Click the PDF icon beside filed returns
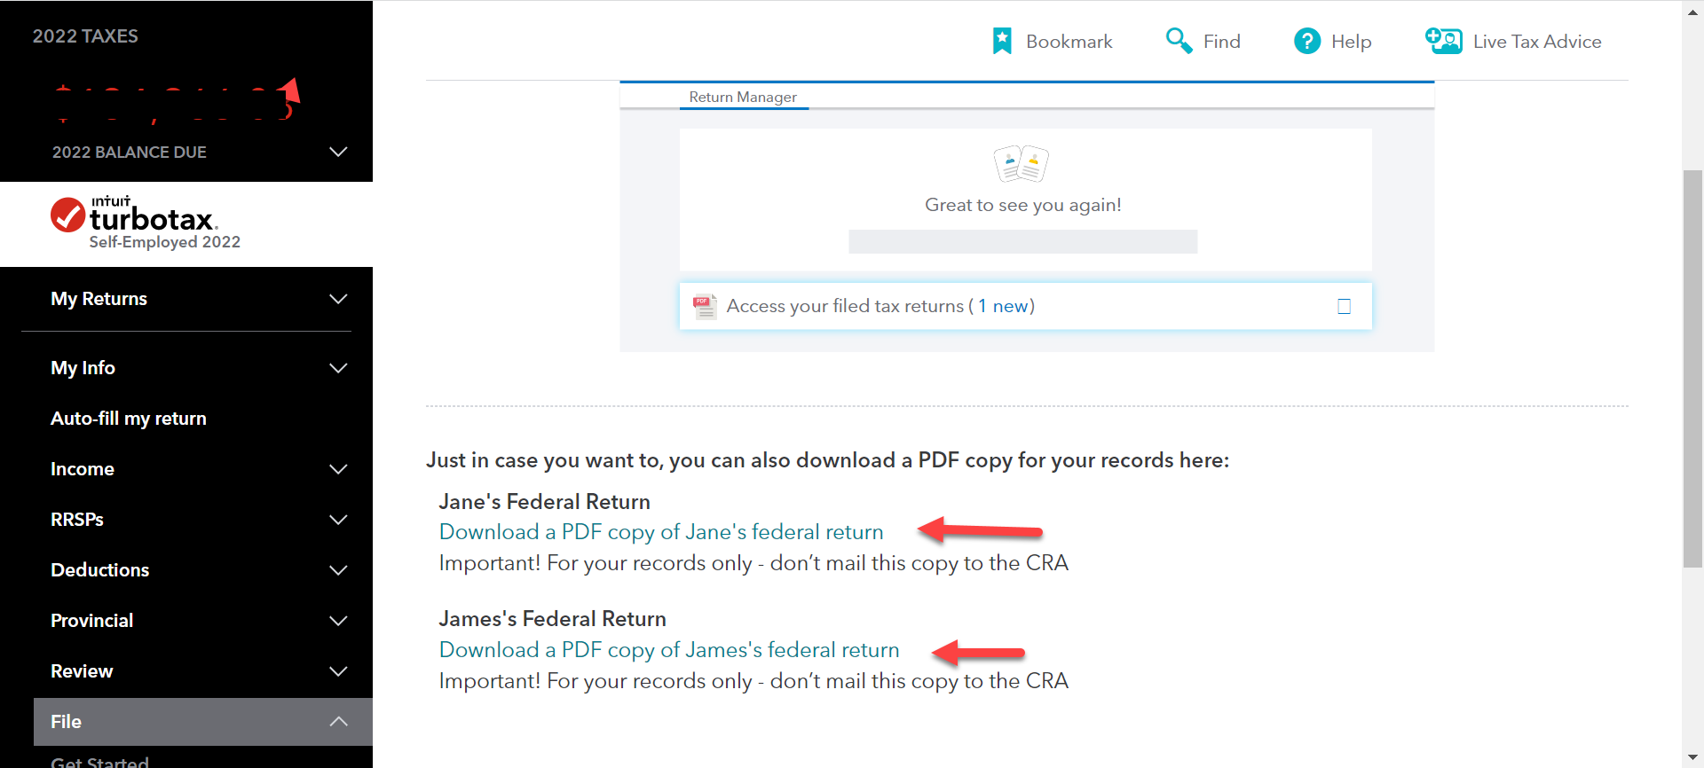The width and height of the screenshot is (1704, 768). click(x=705, y=306)
